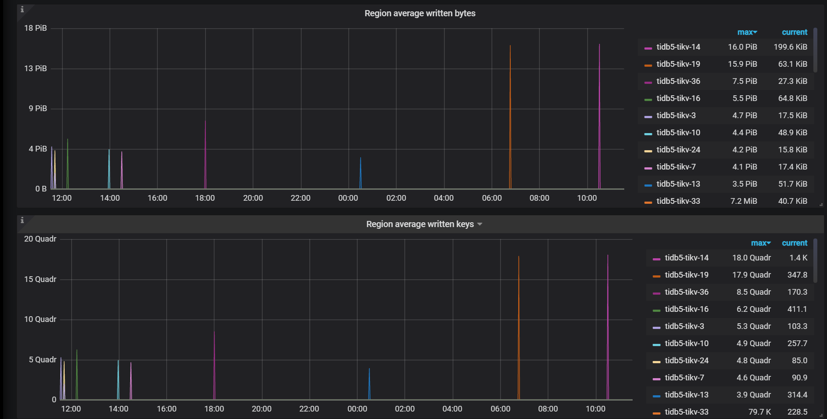Toggle tidb5-tikv-3 series in keys legend
This screenshot has height=419, width=827.
click(x=684, y=326)
